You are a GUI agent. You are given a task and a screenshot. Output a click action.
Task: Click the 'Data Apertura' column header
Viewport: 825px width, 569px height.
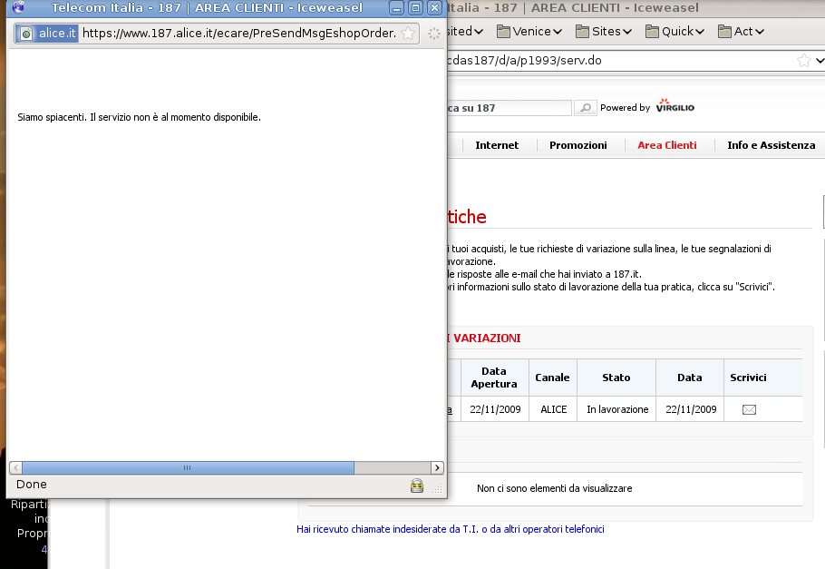click(494, 378)
